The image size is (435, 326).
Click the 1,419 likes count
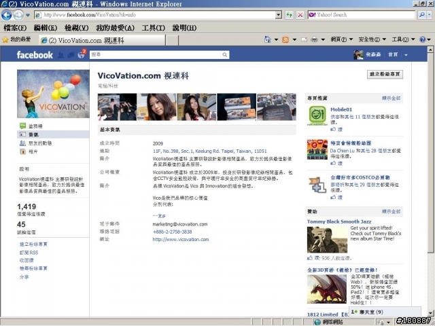pos(27,206)
